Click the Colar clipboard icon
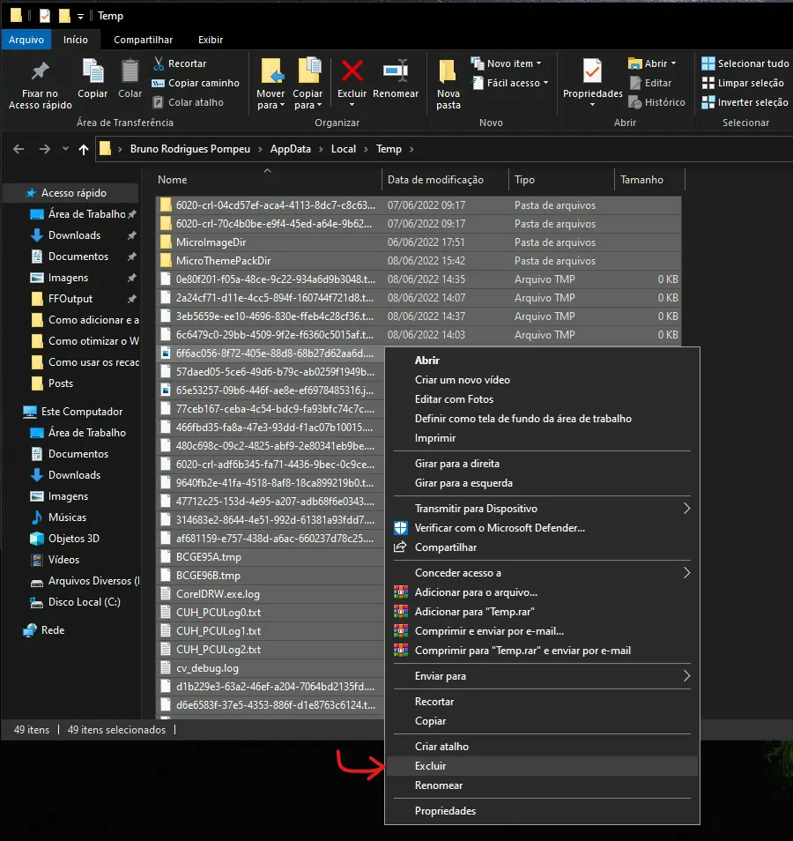This screenshot has width=793, height=841. (130, 71)
